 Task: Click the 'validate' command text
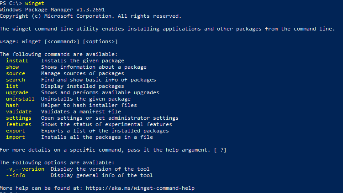pos(19,112)
